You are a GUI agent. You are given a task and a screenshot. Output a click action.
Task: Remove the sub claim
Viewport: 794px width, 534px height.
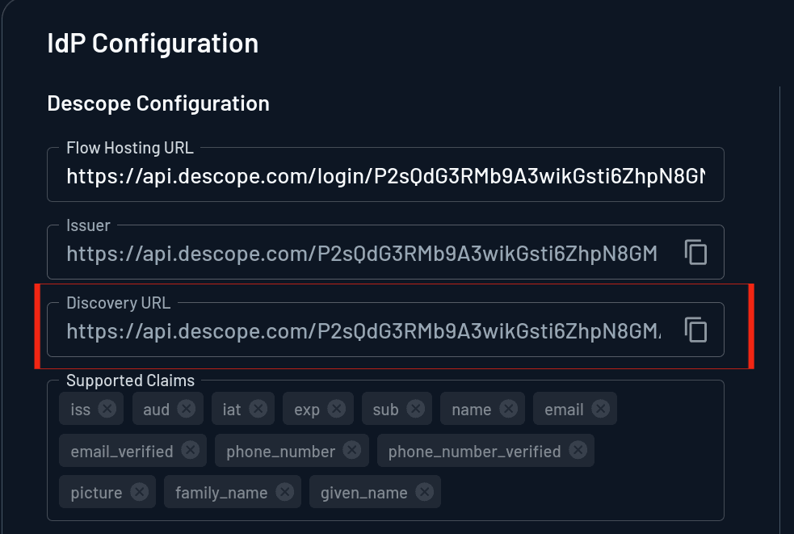[x=414, y=408]
